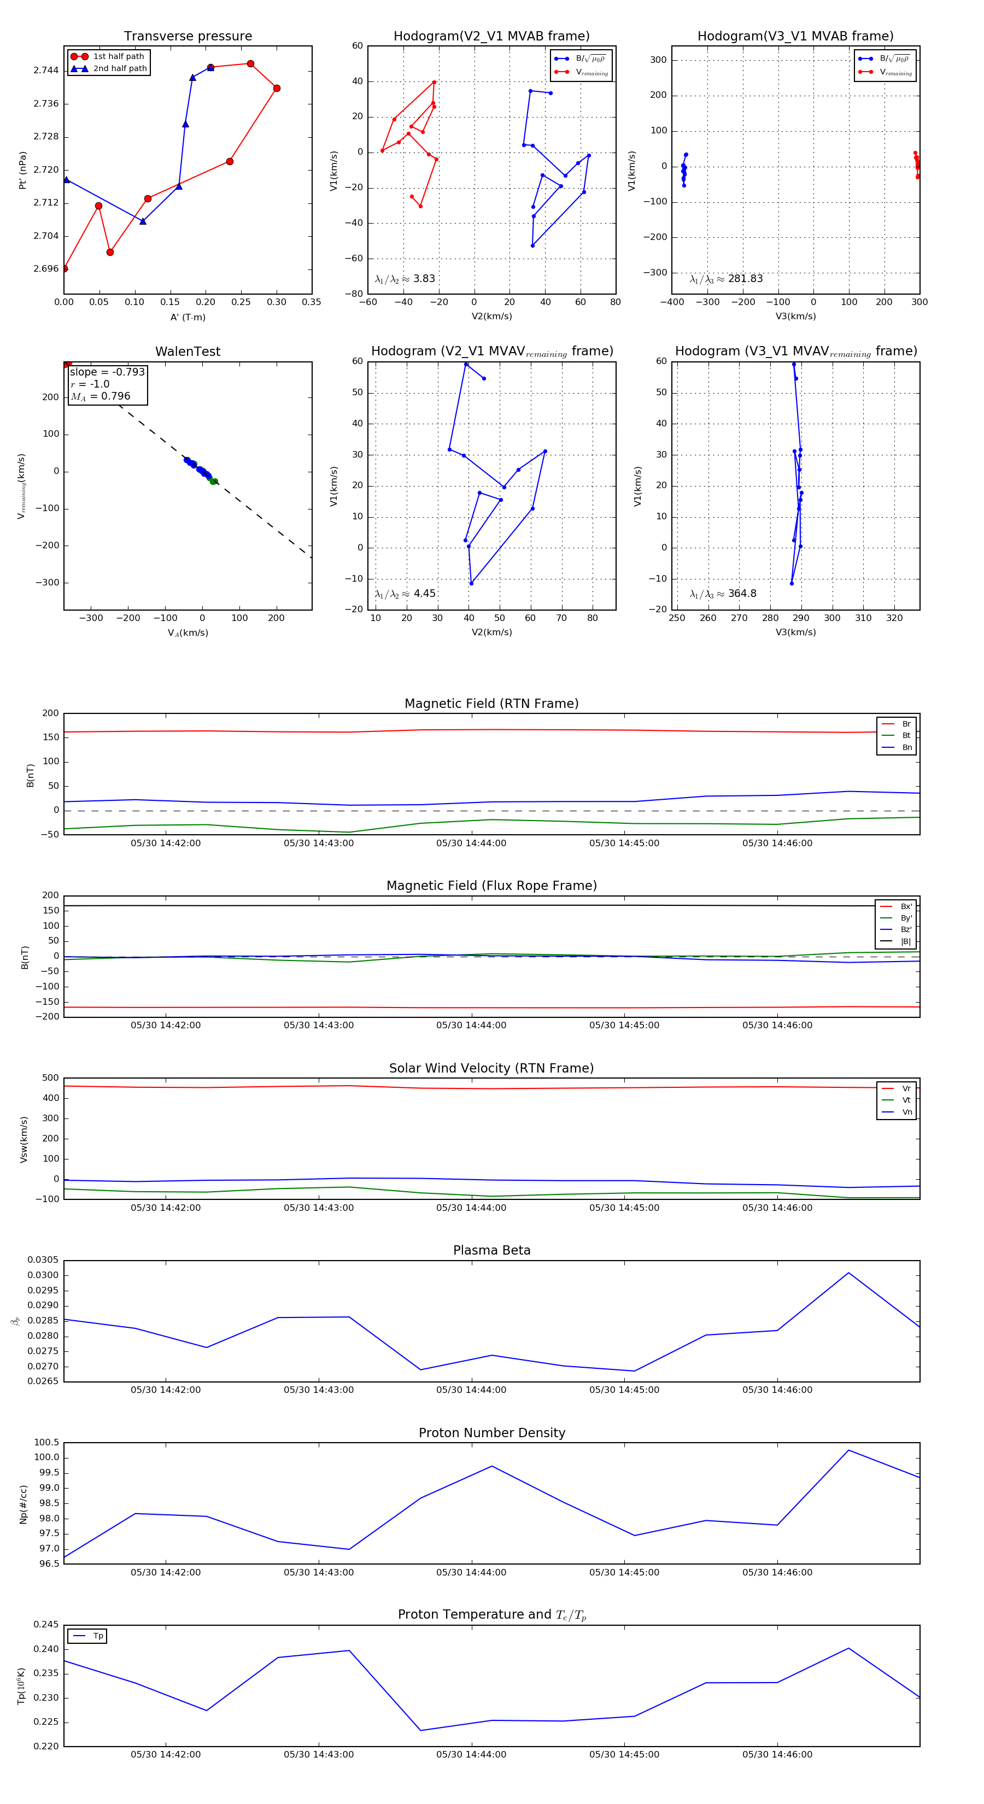The image size is (984, 1804).
Task: Select the "Magnetic Field (Flux Rope Frame)" title
Action: coord(491,886)
